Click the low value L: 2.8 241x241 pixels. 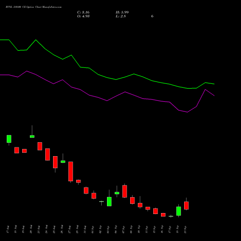[120, 16]
